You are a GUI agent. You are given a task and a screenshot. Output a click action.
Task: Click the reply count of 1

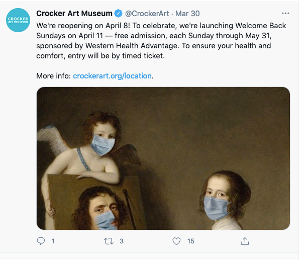click(53, 241)
